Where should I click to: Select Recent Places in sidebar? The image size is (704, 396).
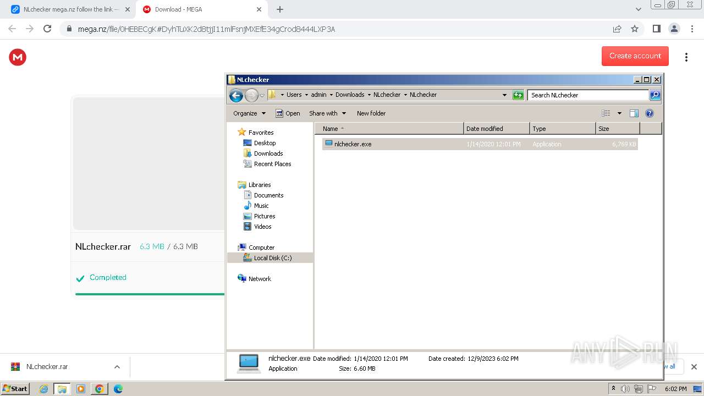272,164
